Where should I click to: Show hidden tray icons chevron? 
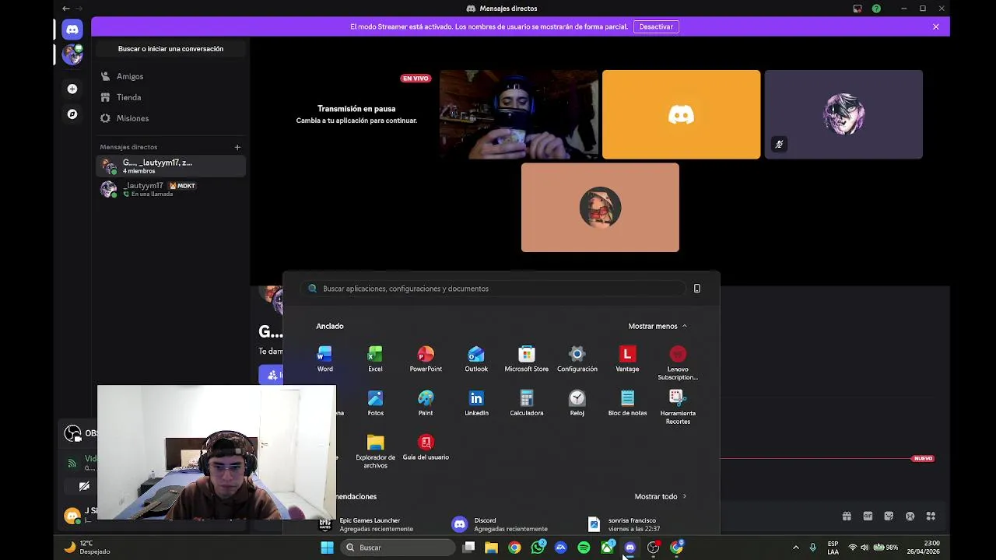click(x=795, y=548)
